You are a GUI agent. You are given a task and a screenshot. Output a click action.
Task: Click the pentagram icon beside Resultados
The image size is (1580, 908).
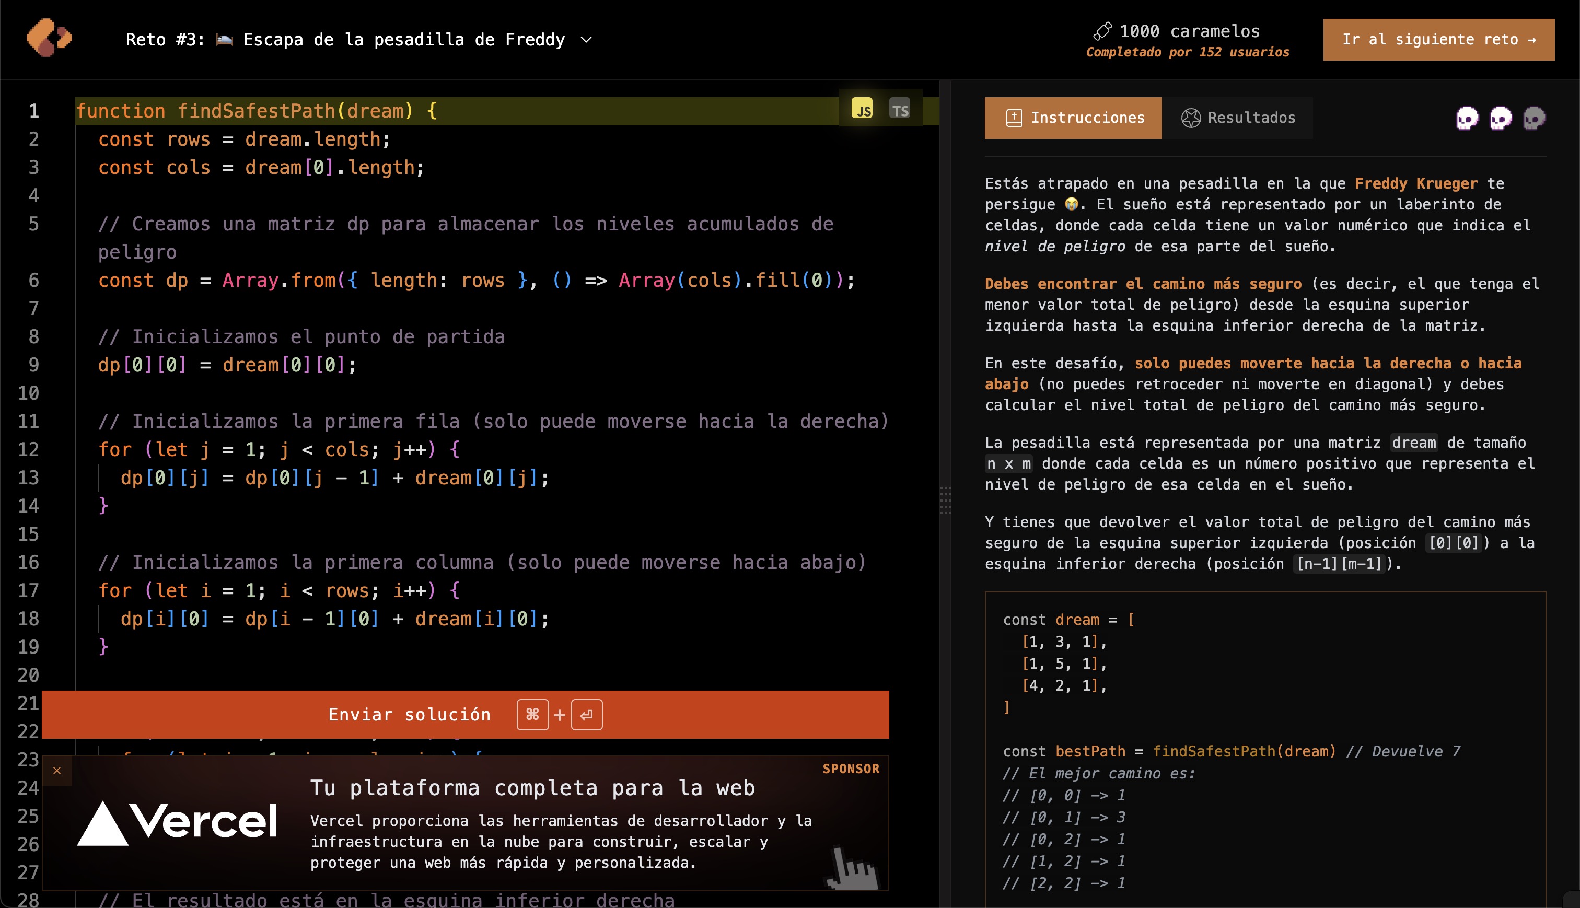1192,117
